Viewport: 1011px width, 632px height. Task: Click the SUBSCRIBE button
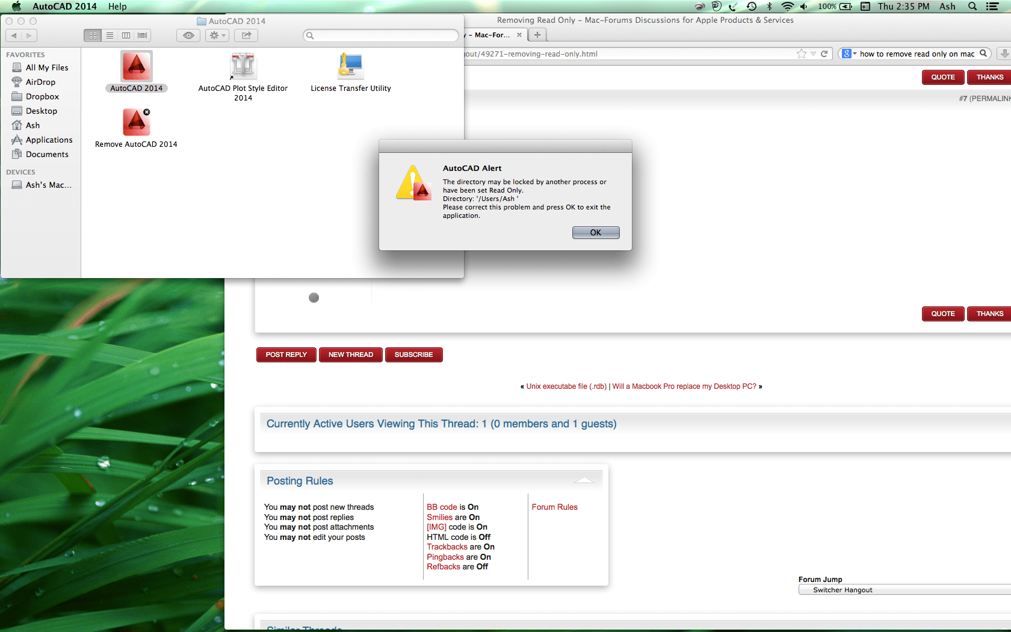point(414,355)
